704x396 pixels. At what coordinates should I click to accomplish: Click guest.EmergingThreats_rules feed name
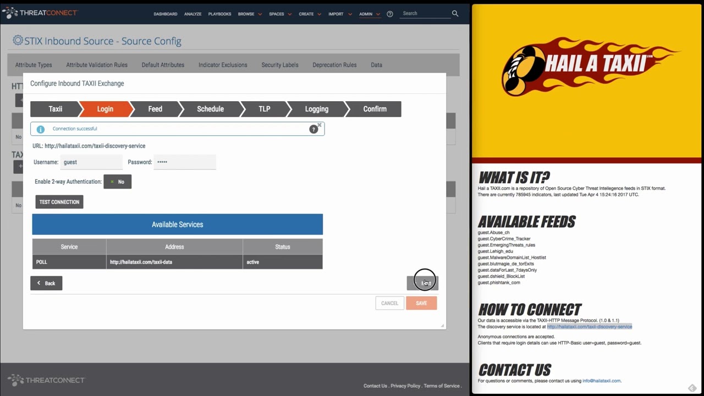tap(506, 245)
